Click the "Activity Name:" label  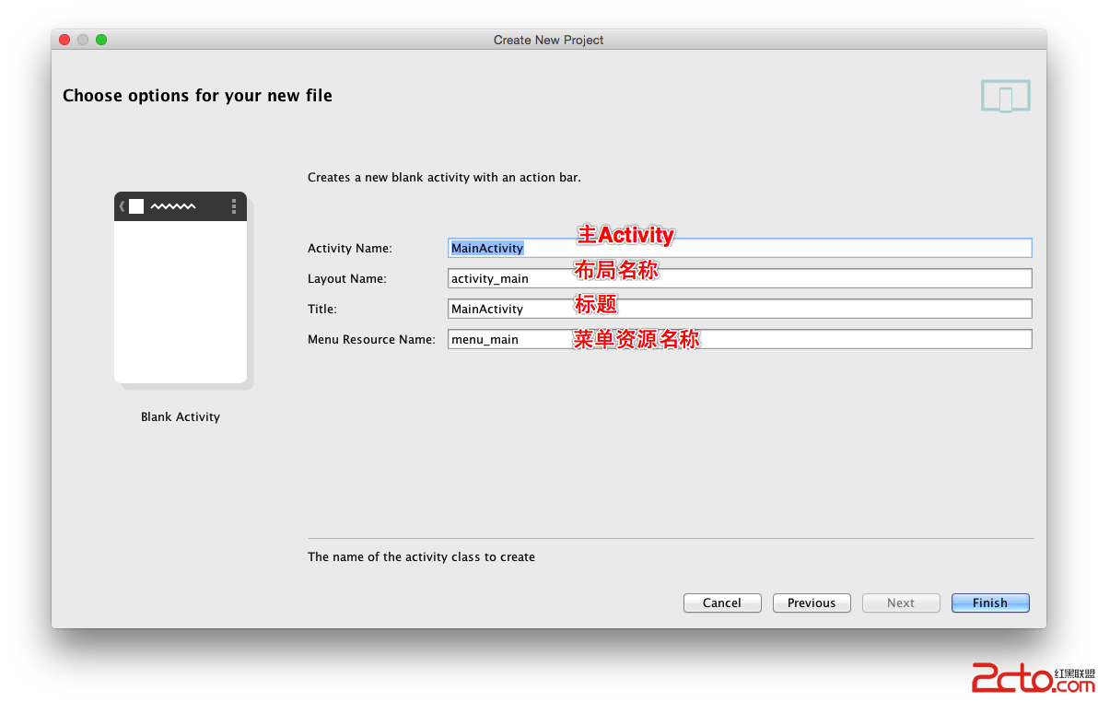[x=350, y=248]
